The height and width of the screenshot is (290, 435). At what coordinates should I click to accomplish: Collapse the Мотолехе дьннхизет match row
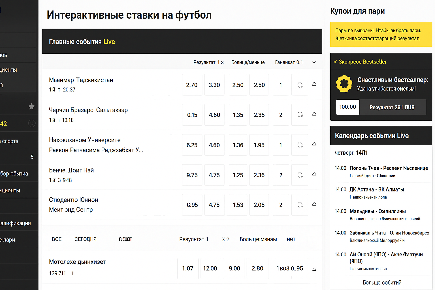(314, 269)
